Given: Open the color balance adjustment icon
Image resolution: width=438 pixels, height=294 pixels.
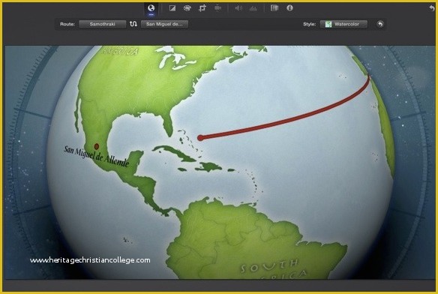Looking at the screenshot, I should (172, 8).
